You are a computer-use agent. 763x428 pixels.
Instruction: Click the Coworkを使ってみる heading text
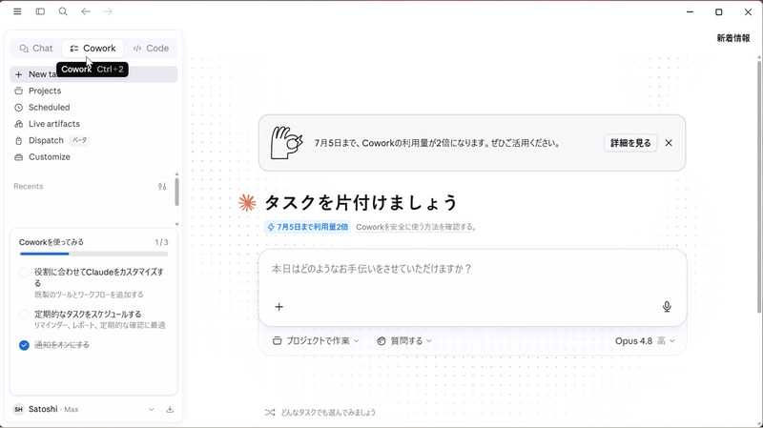pos(52,242)
